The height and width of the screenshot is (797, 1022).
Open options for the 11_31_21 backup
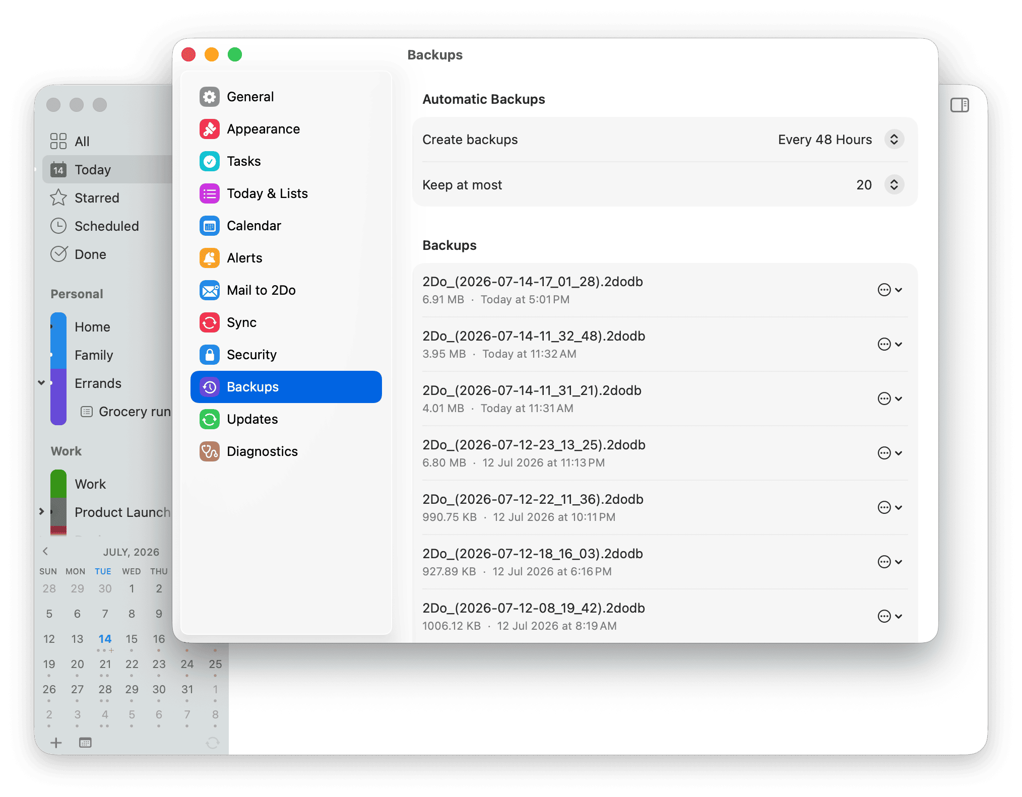[x=890, y=399]
